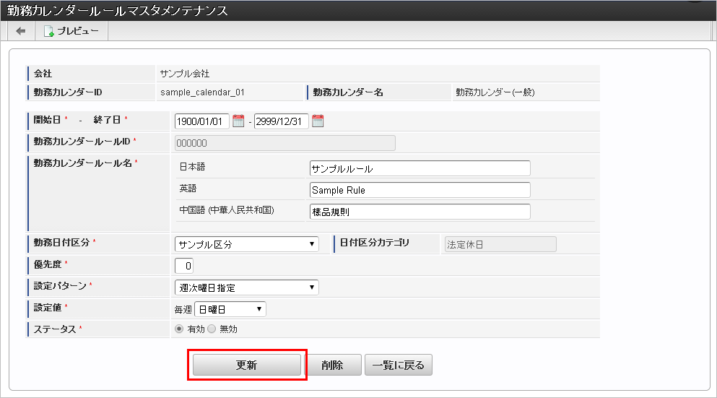Open the プレビュー toolbar item
The height and width of the screenshot is (398, 717).
pyautogui.click(x=71, y=31)
